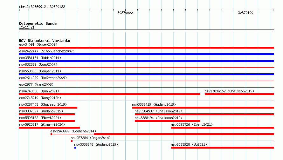Click the red bar of nsv5595152
Viewport: 283px width, 160px height.
click(x=47, y=121)
